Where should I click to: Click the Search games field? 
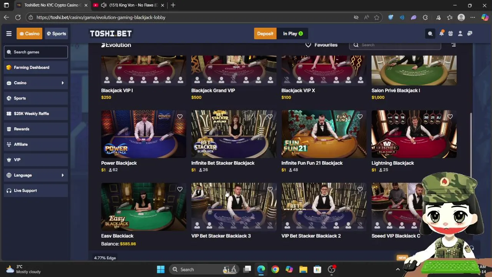36,52
